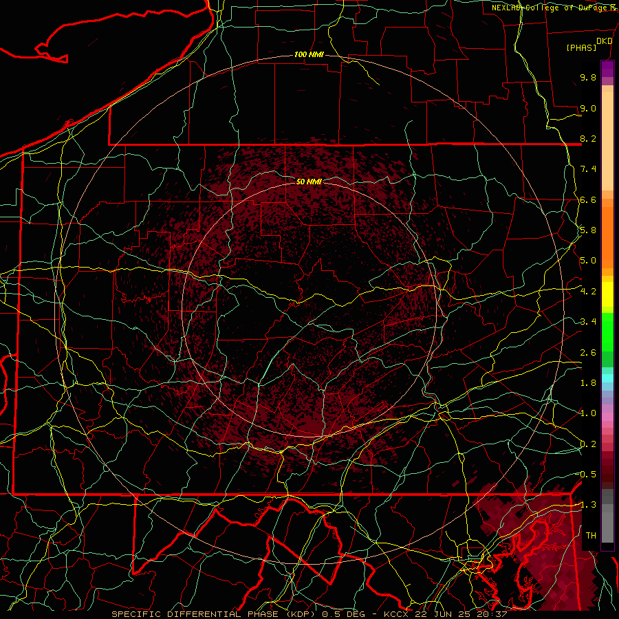Select the 9.8 value on the color scale
This screenshot has width=619, height=619.
pyautogui.click(x=588, y=77)
